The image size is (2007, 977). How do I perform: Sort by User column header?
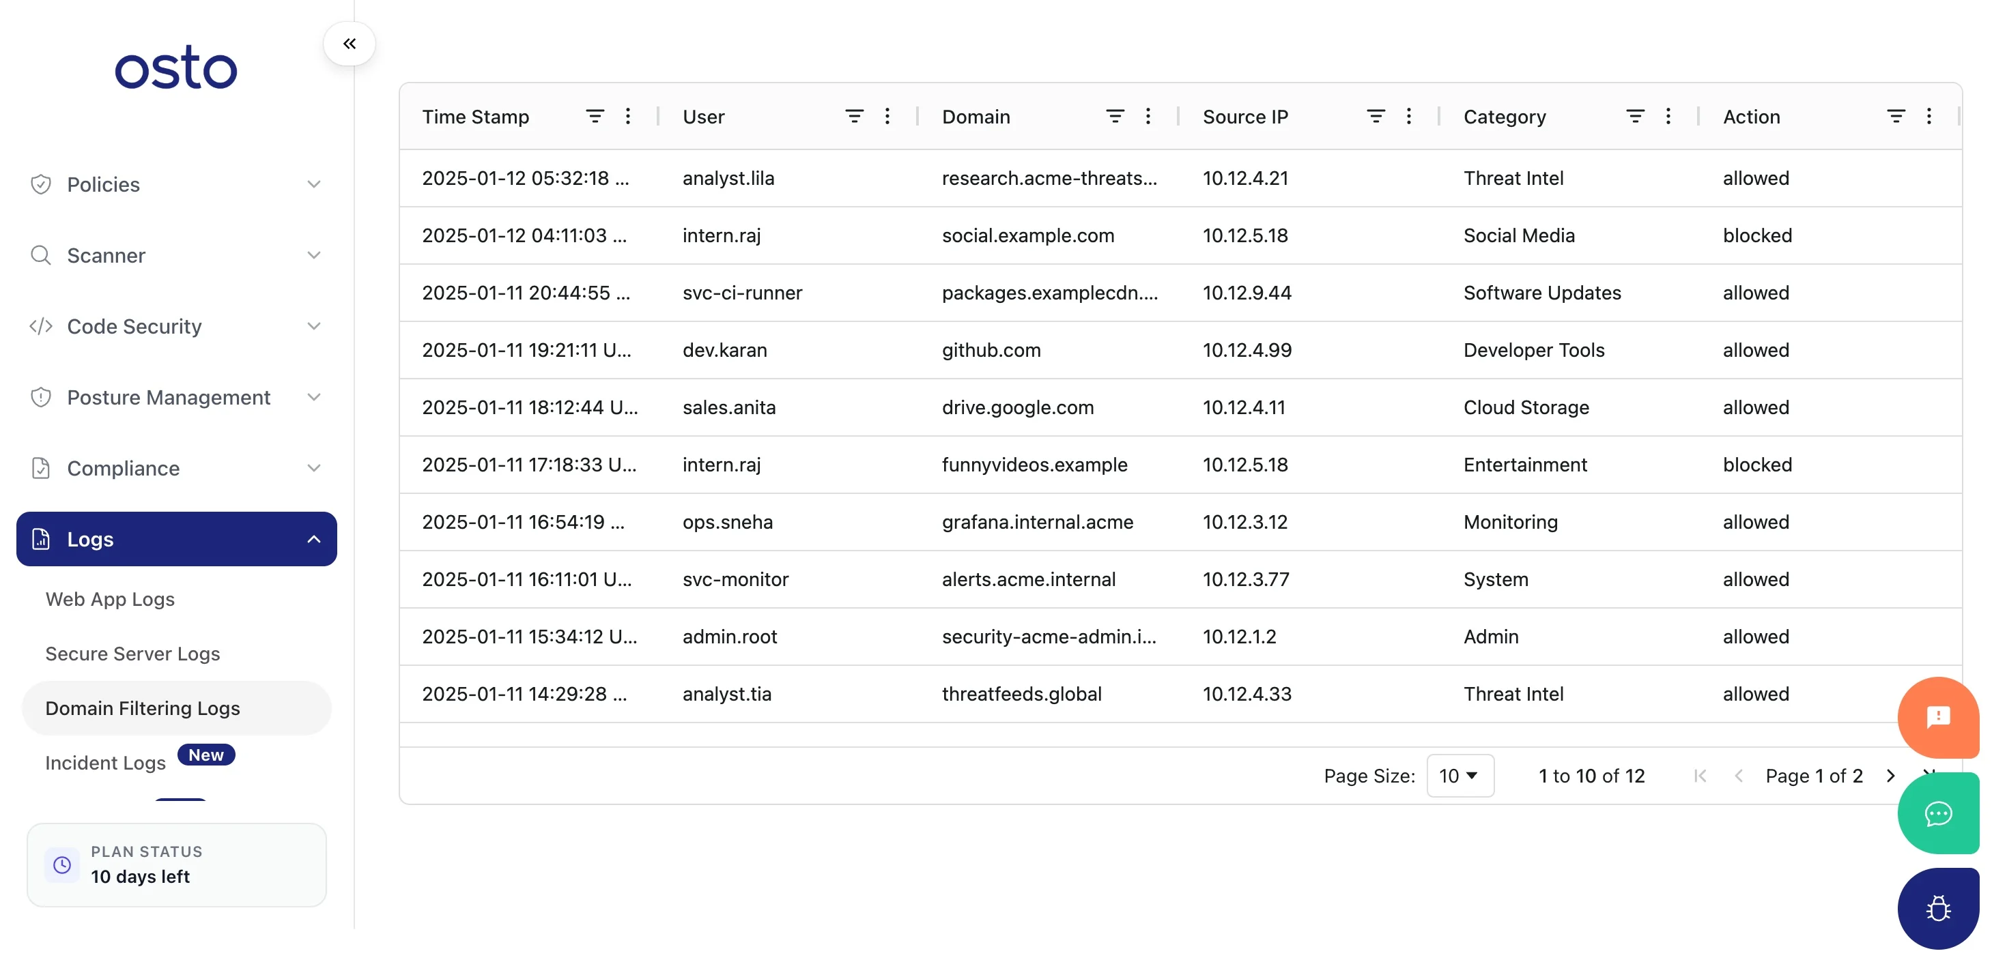coord(704,117)
